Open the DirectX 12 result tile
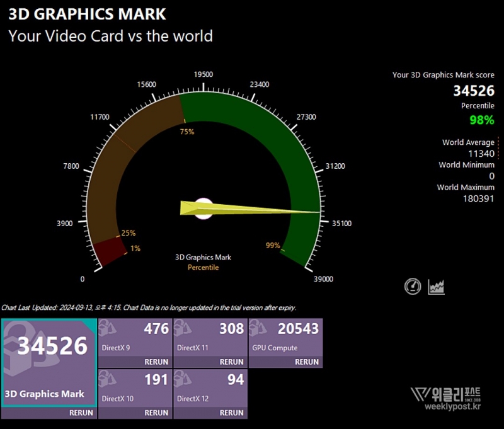 [210, 388]
